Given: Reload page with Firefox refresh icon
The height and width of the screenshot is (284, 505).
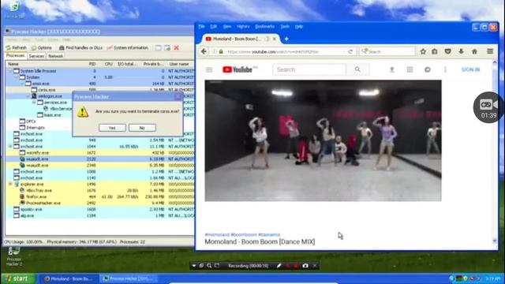Looking at the screenshot, I should [350, 51].
